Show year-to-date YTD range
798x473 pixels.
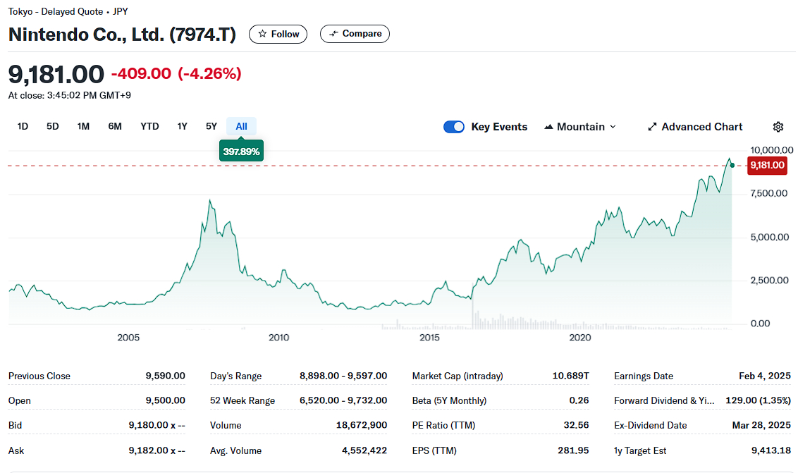(149, 126)
